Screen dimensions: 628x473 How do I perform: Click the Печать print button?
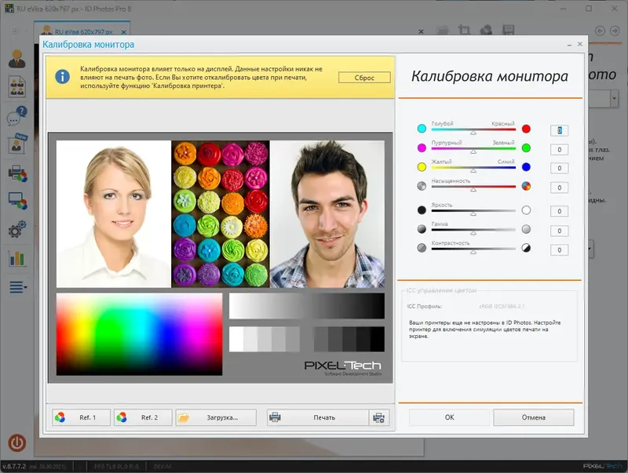coord(318,417)
